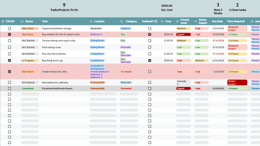Select the Time Required column header

(x=236, y=21)
